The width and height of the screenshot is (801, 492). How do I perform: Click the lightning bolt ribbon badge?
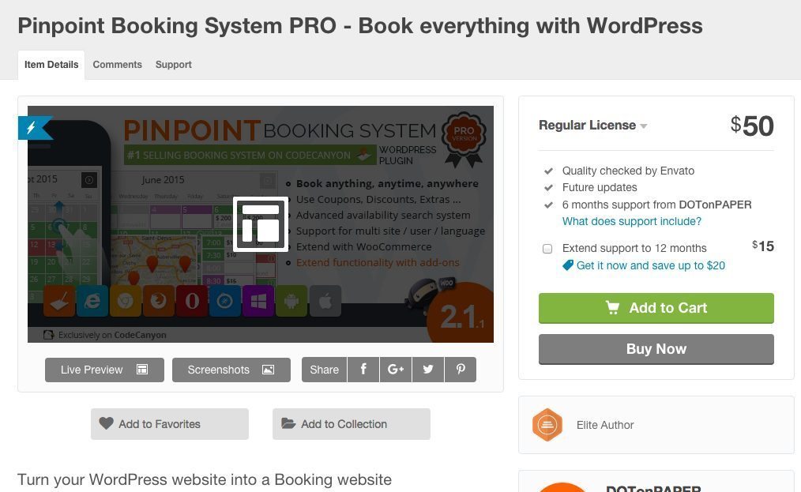pos(34,128)
